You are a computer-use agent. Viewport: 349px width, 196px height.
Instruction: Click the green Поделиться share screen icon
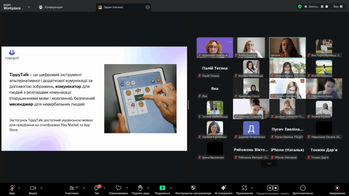coord(162,188)
